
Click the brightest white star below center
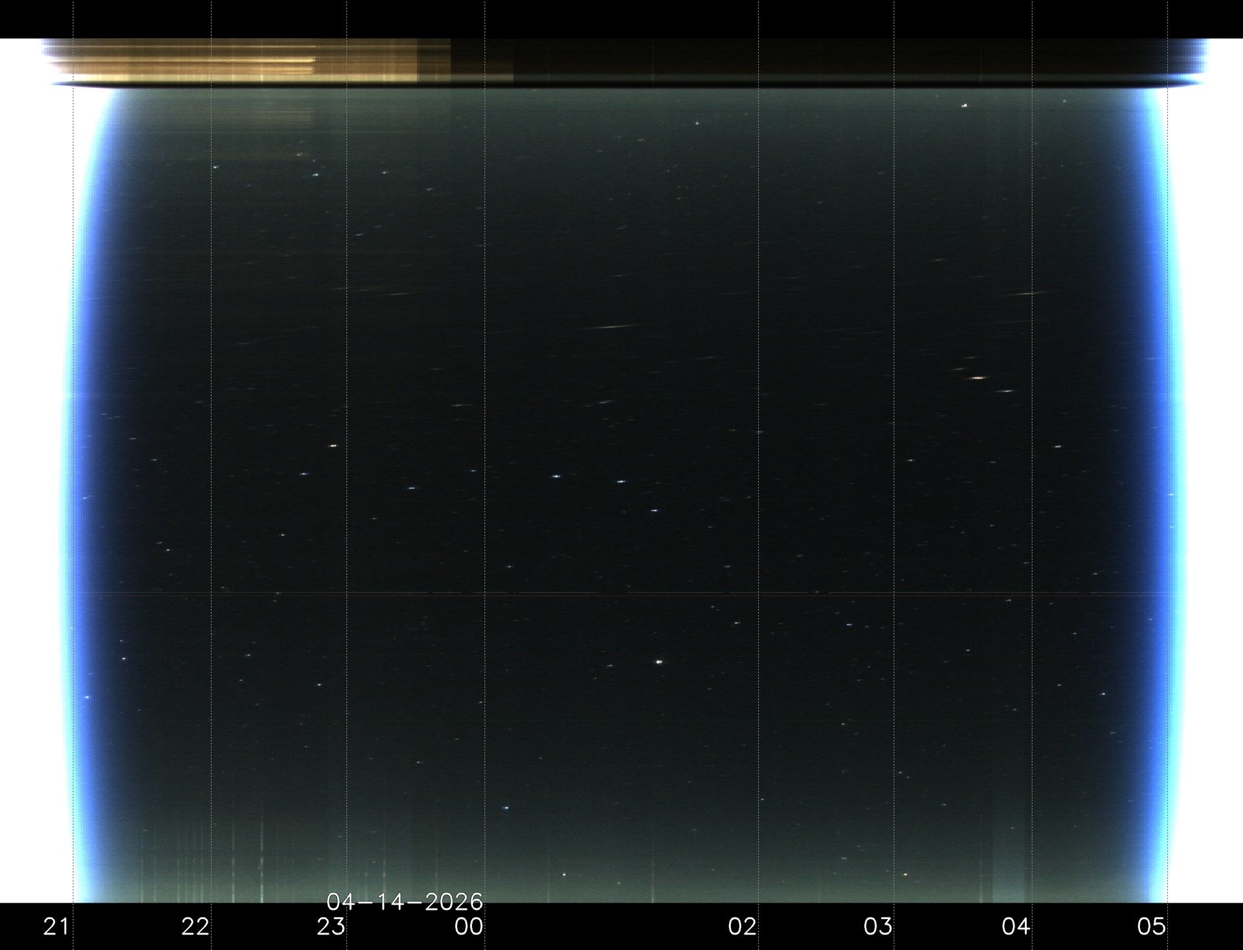(x=659, y=662)
